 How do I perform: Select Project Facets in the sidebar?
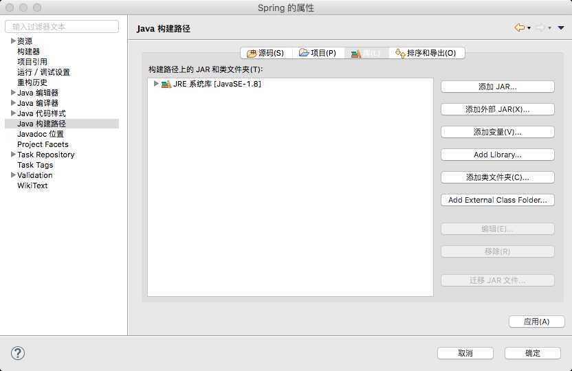point(43,144)
